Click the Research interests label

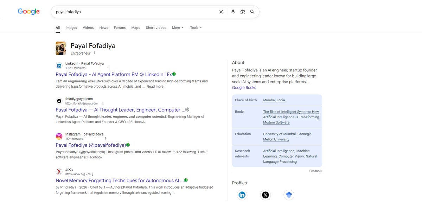coord(243,153)
